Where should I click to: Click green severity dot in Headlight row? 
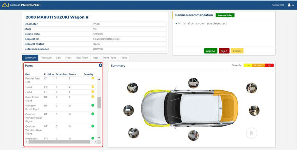click(92, 138)
